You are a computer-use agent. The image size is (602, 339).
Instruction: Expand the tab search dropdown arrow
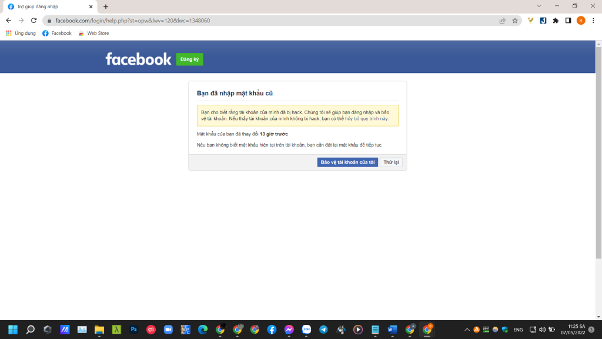pos(539,6)
